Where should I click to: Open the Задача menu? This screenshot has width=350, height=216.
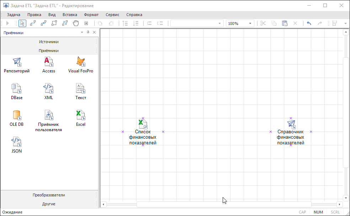pyautogui.click(x=14, y=15)
